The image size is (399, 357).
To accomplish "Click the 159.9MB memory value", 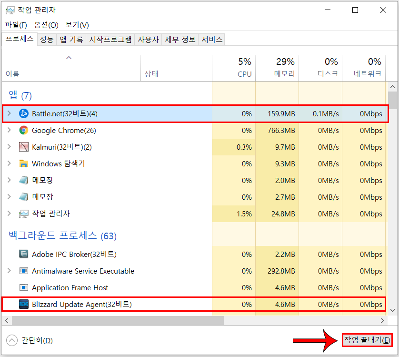I will (x=281, y=113).
